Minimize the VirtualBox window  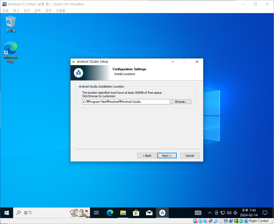click(x=243, y=4)
